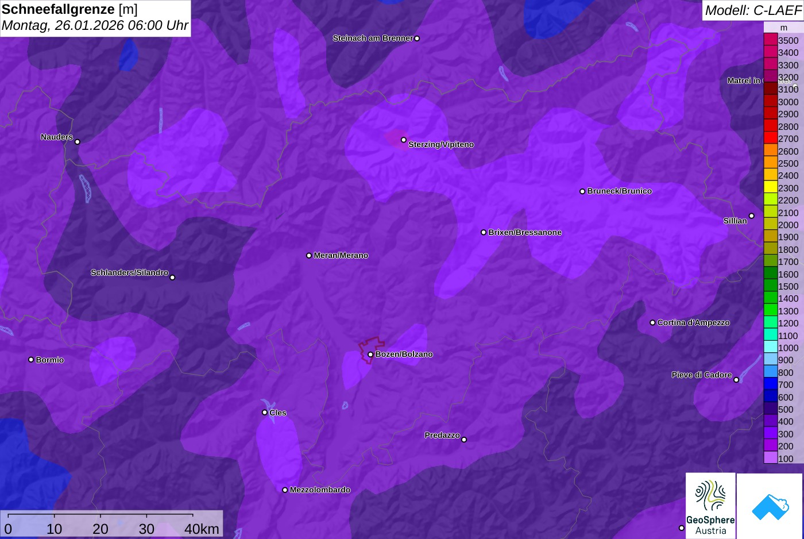Click the legend value 2600
This screenshot has width=804, height=539.
[788, 151]
